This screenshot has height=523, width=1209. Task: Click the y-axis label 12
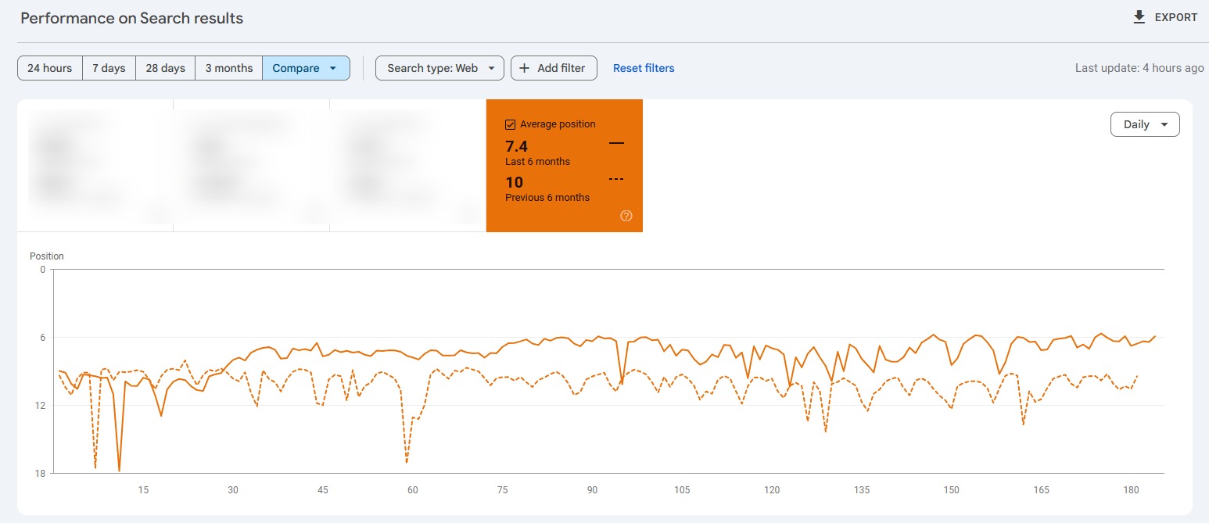click(x=41, y=405)
